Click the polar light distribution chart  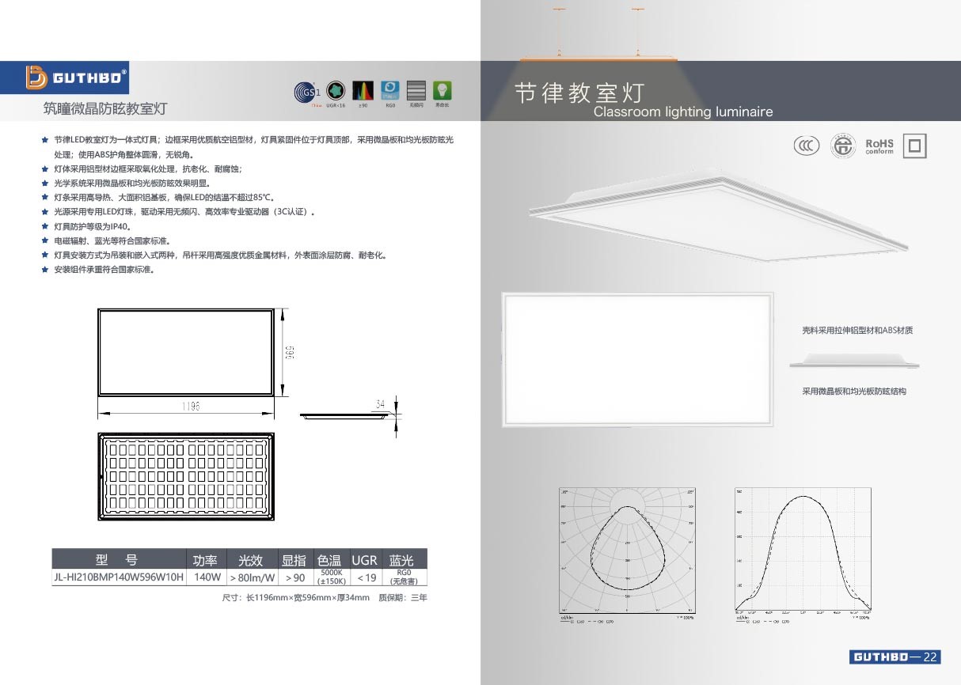628,551
